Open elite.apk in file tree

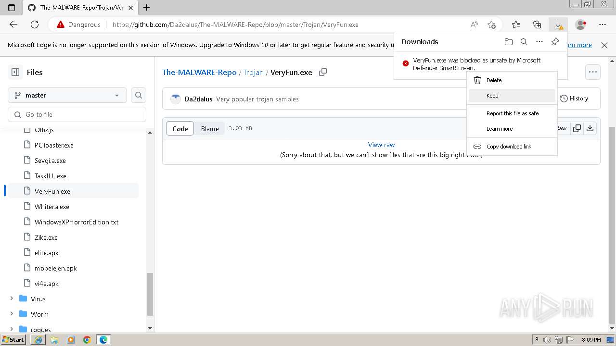[x=47, y=253]
